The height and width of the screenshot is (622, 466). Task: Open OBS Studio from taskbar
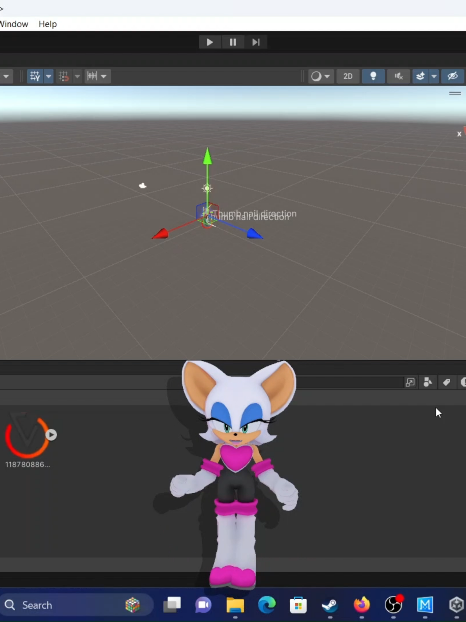pyautogui.click(x=394, y=605)
